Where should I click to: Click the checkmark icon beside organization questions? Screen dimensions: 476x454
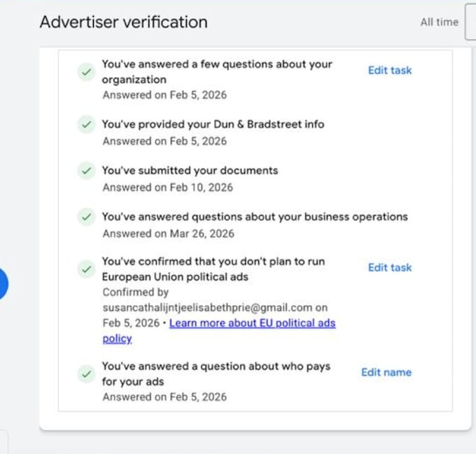(x=87, y=72)
